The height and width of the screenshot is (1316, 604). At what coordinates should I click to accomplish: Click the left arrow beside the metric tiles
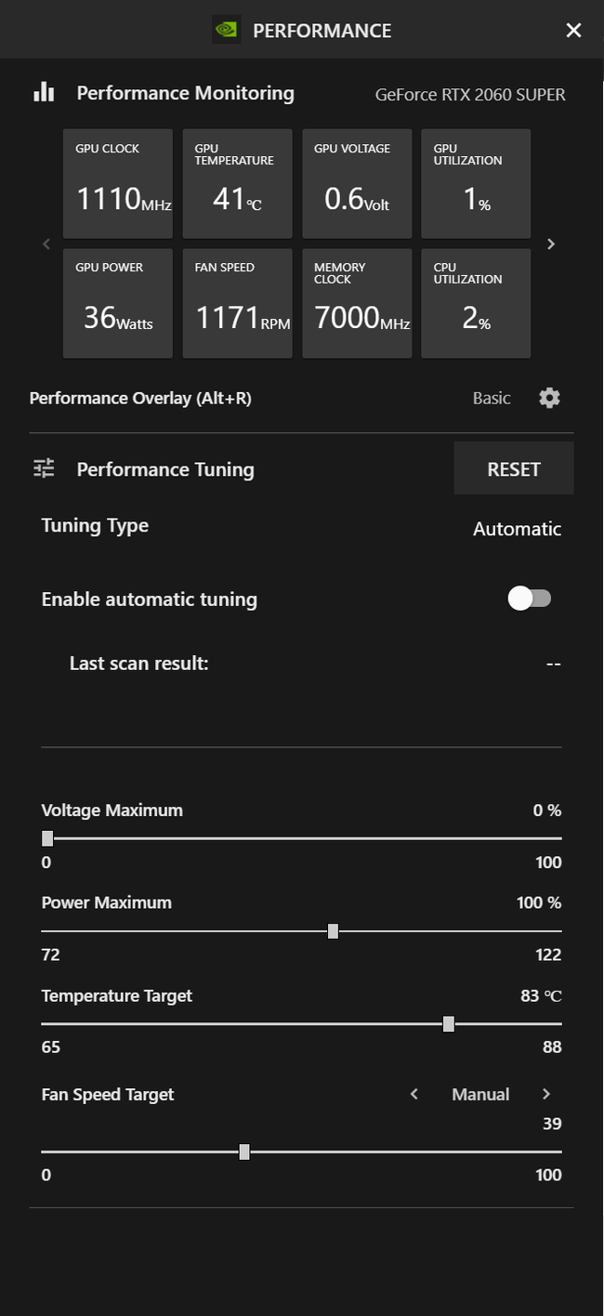[x=46, y=243]
